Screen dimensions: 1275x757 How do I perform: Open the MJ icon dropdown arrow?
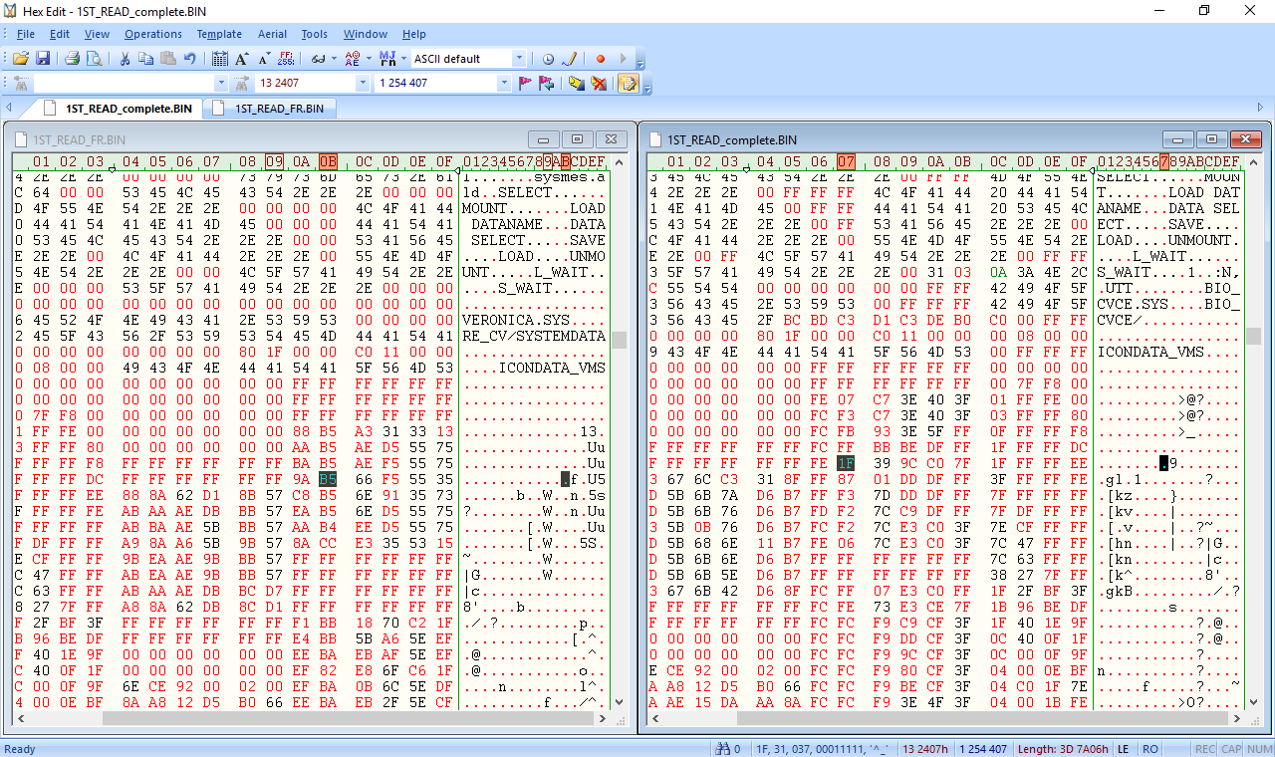click(402, 59)
